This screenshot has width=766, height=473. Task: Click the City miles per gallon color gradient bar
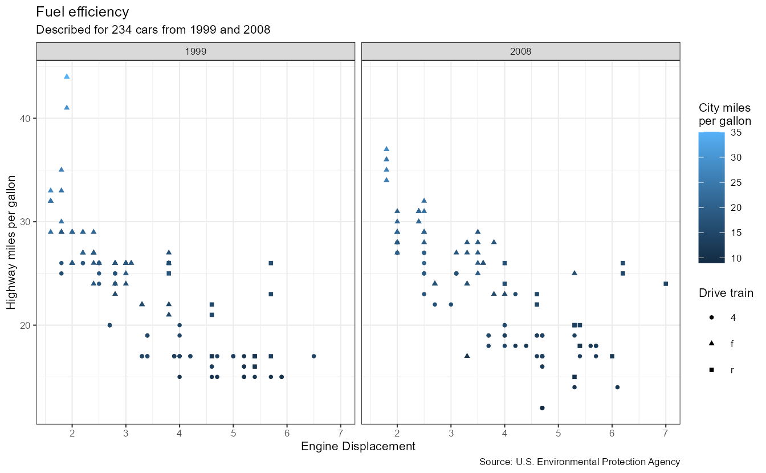coord(712,198)
